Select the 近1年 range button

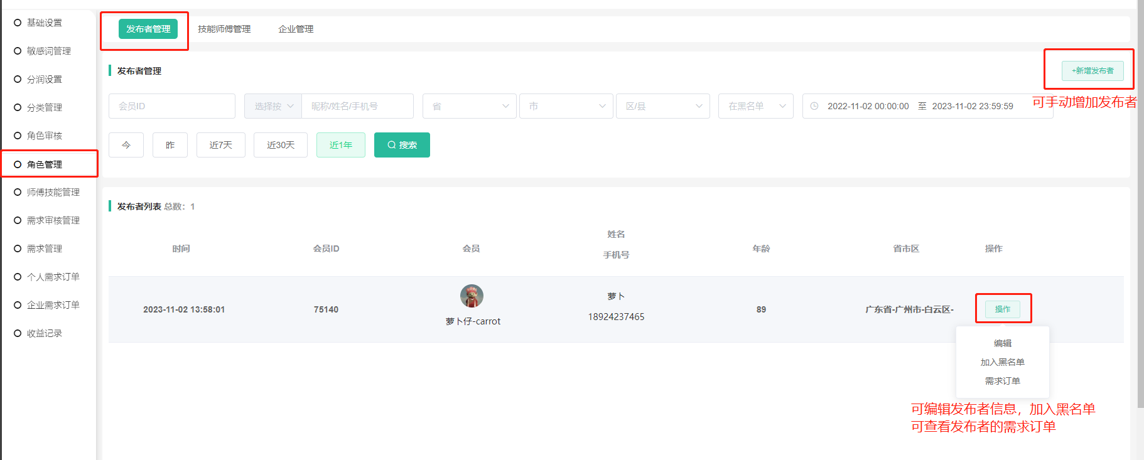tap(341, 145)
